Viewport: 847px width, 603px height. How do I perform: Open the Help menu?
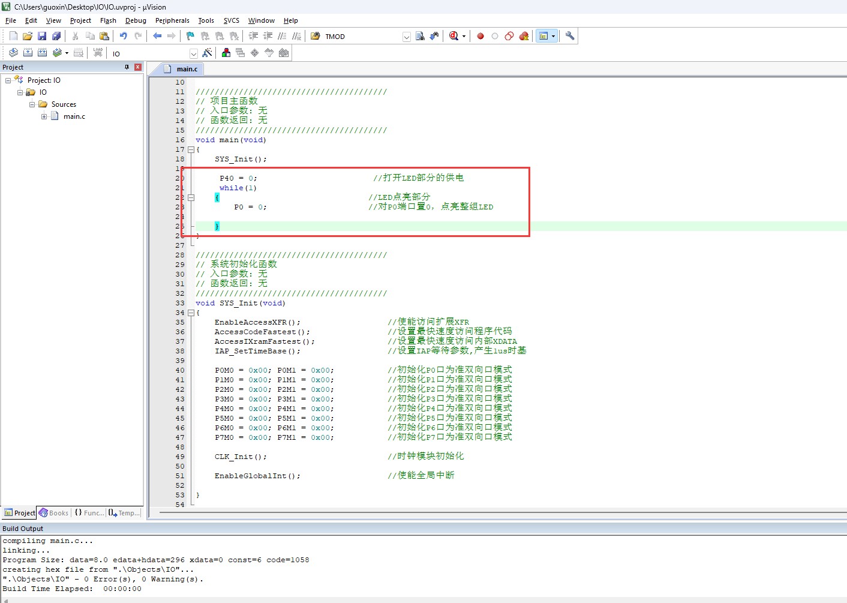pos(291,20)
